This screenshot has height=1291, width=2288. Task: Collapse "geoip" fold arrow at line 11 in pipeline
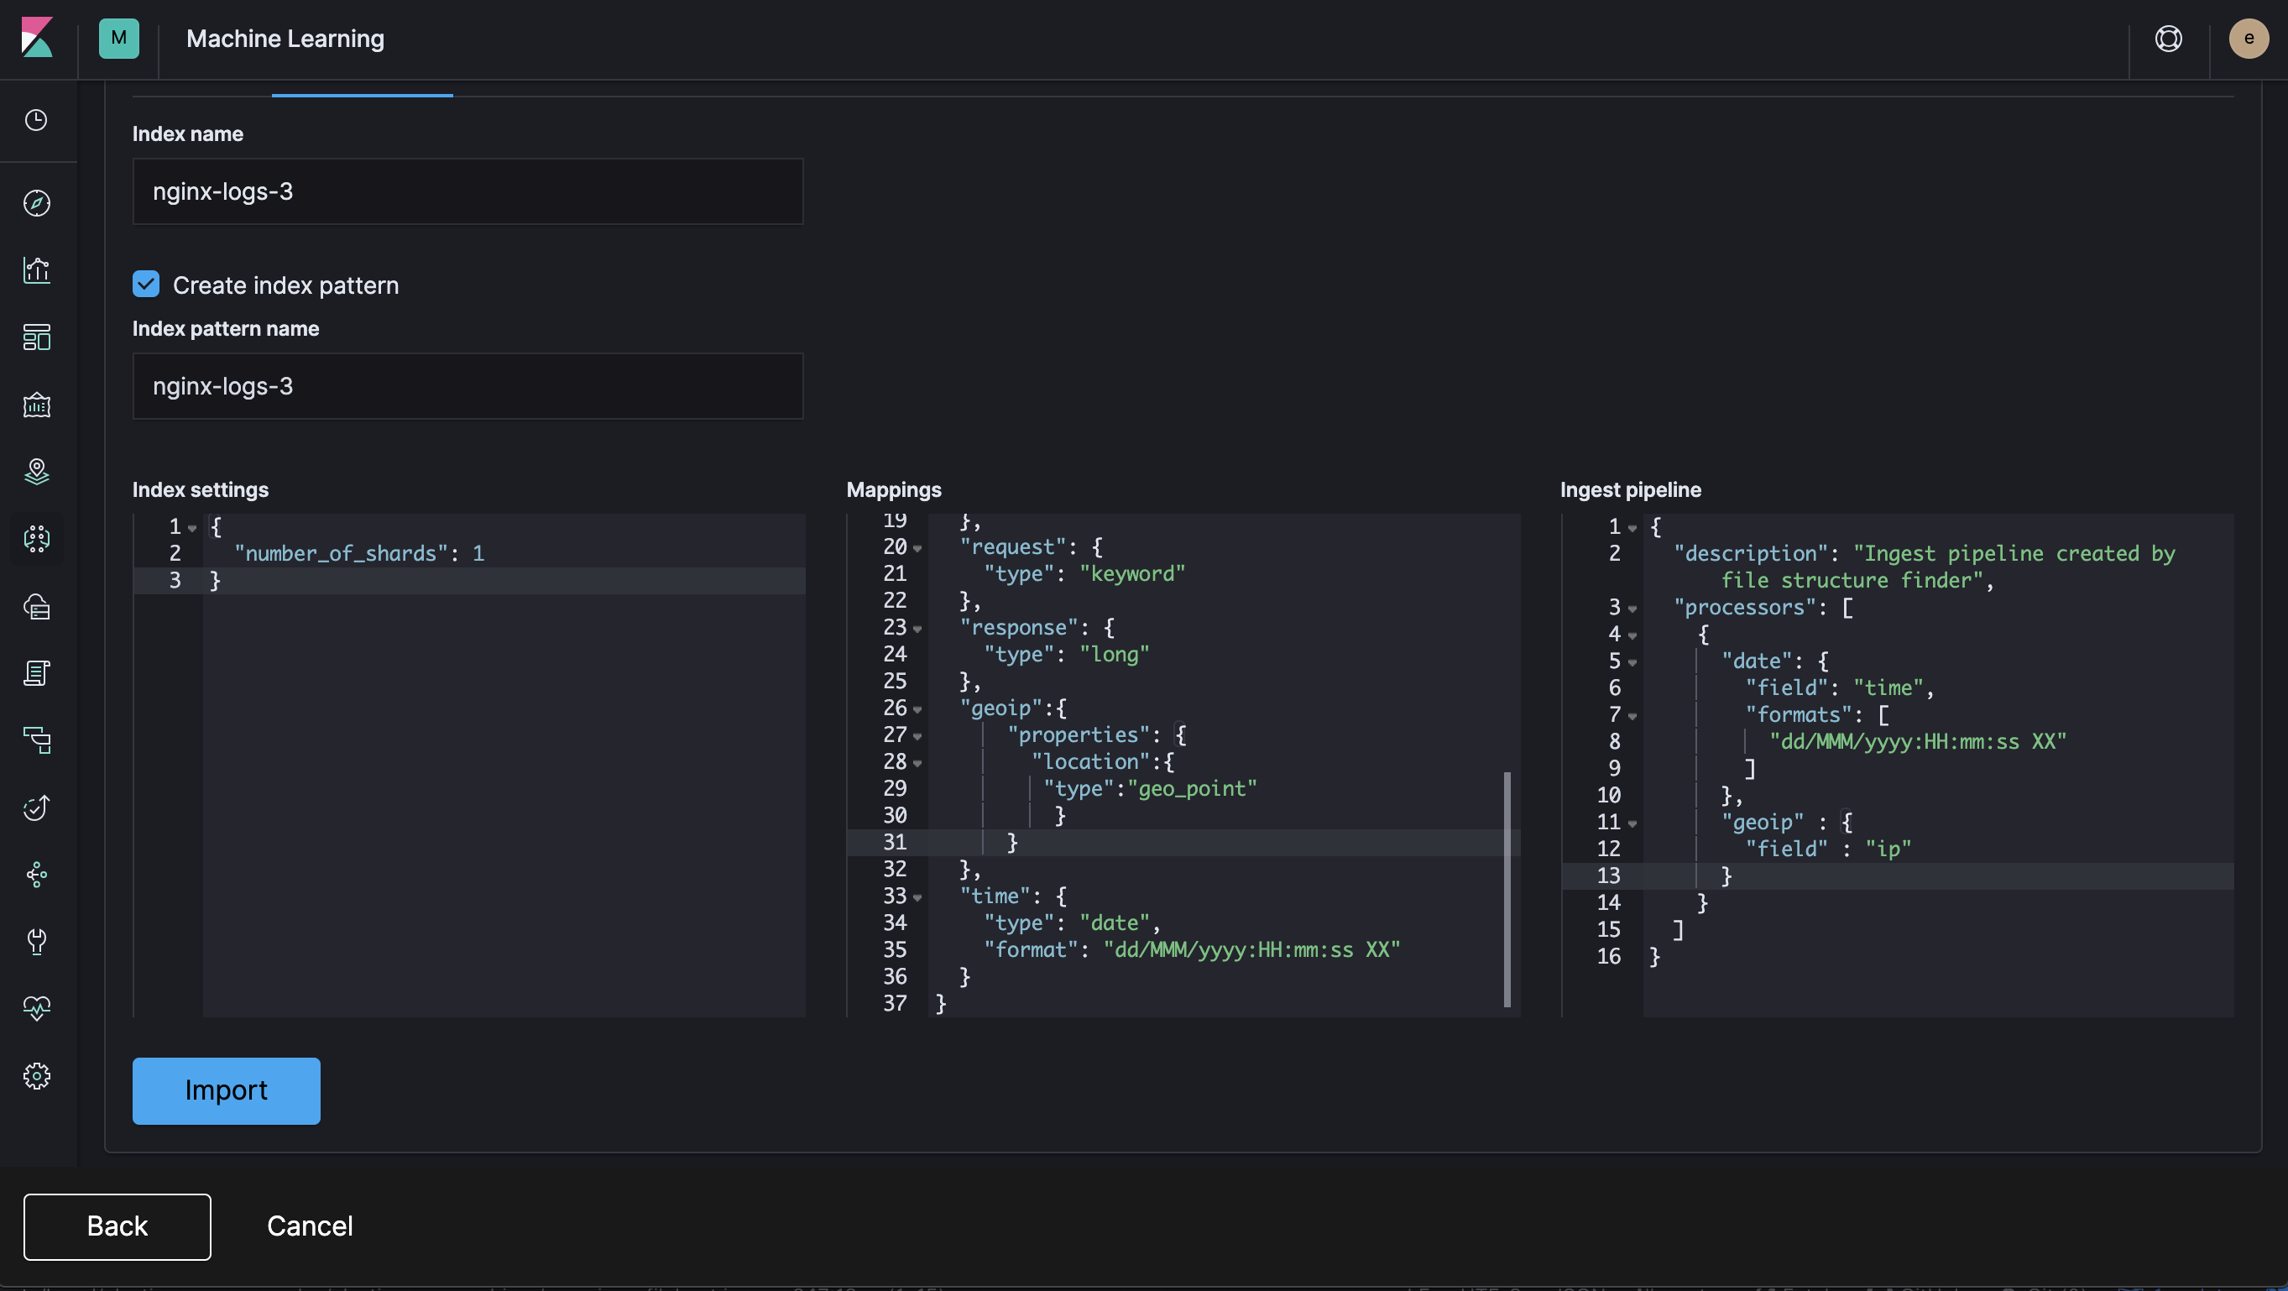pos(1632,823)
